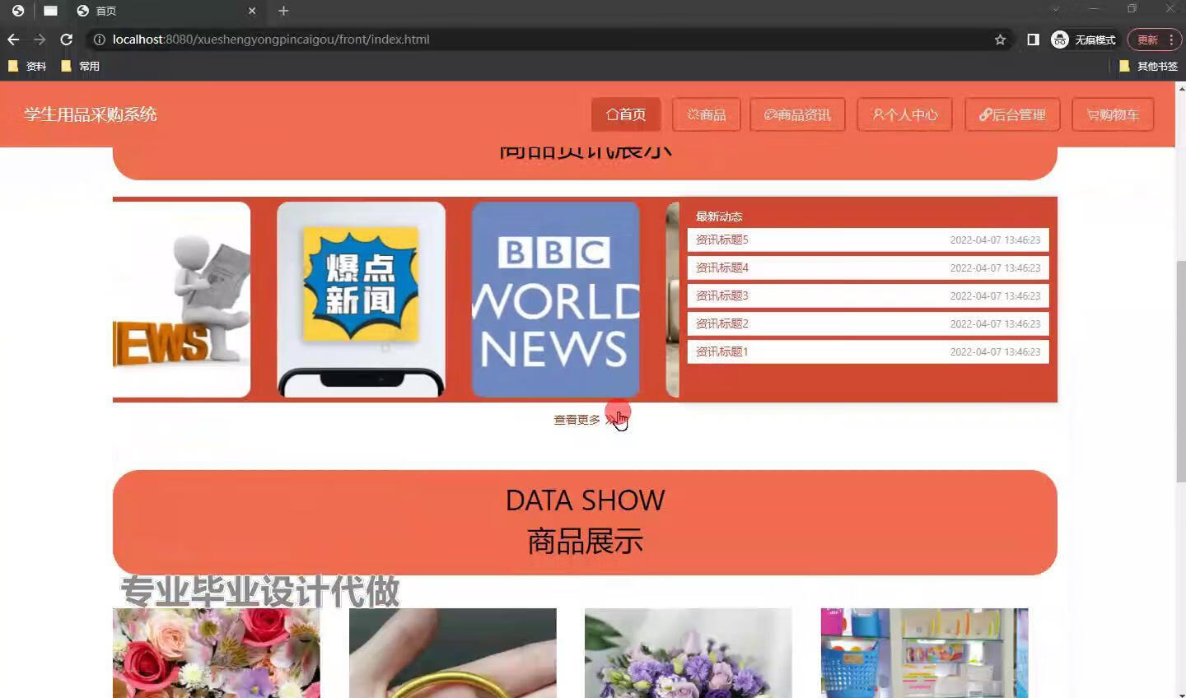The image size is (1186, 698).
Task: Open the 购物车 shopping cart
Action: click(1113, 114)
